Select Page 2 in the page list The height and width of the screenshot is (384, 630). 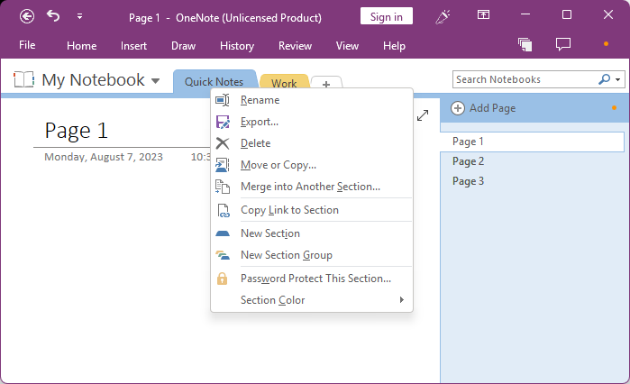coord(533,161)
